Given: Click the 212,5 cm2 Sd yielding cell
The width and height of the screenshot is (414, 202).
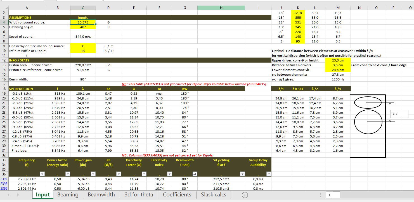Looking at the screenshot, I should pyautogui.click(x=221, y=179).
